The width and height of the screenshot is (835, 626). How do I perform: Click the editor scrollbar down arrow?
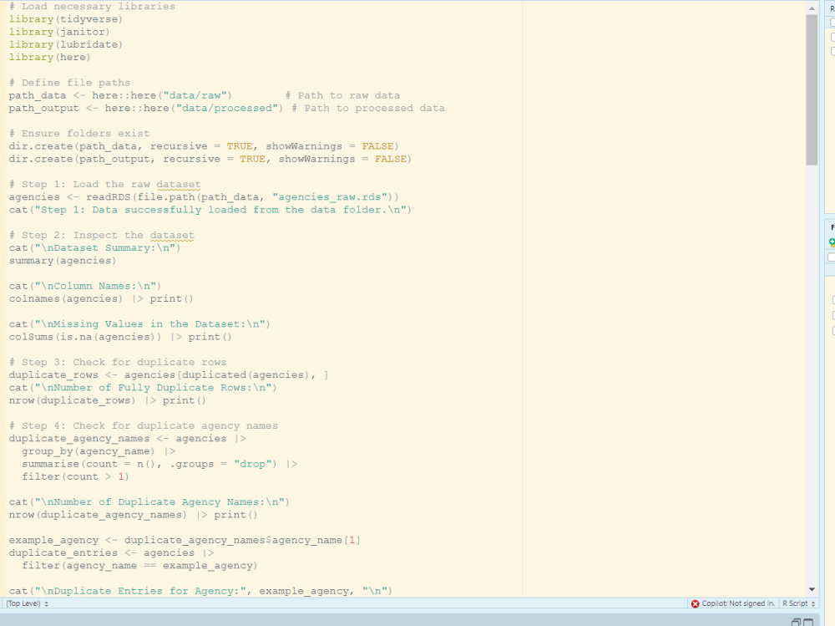point(812,589)
